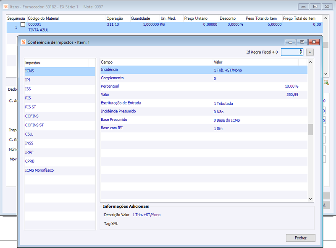Screen dimensions: 336x248
Task: Click the Base Presumido row
Action: pos(204,120)
